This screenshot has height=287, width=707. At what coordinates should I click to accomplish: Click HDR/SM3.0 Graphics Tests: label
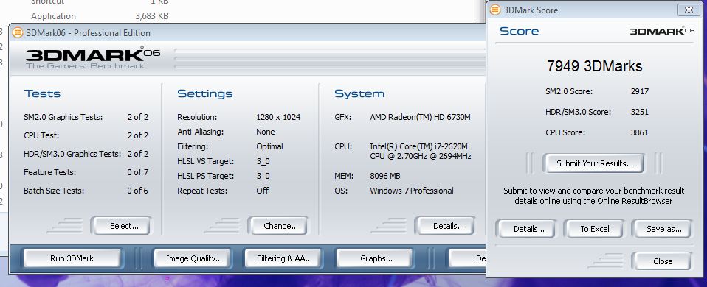pyautogui.click(x=72, y=154)
